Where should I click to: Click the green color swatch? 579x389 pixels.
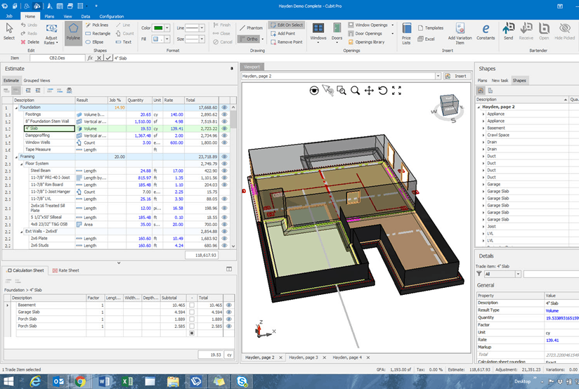tap(158, 28)
